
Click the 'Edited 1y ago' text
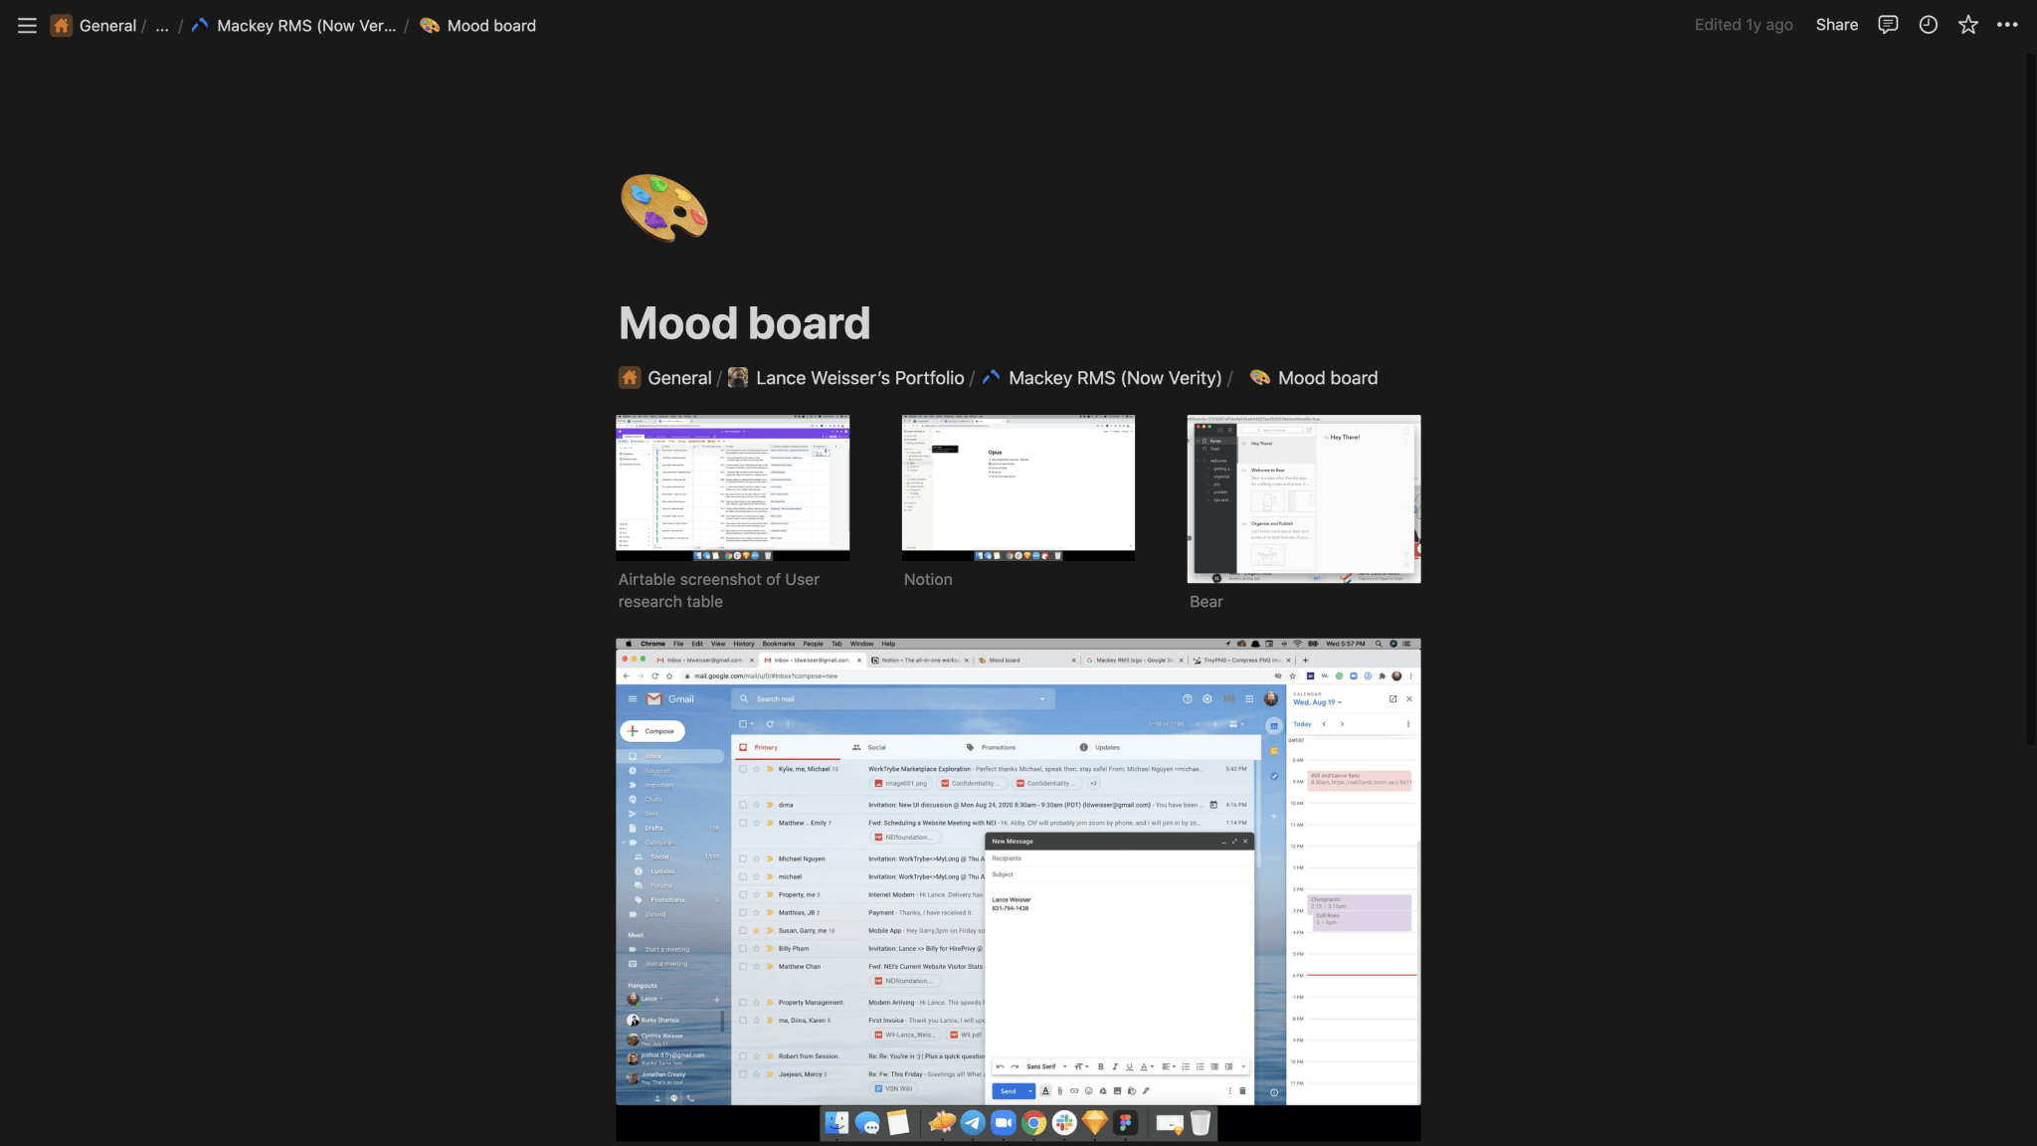[1743, 25]
